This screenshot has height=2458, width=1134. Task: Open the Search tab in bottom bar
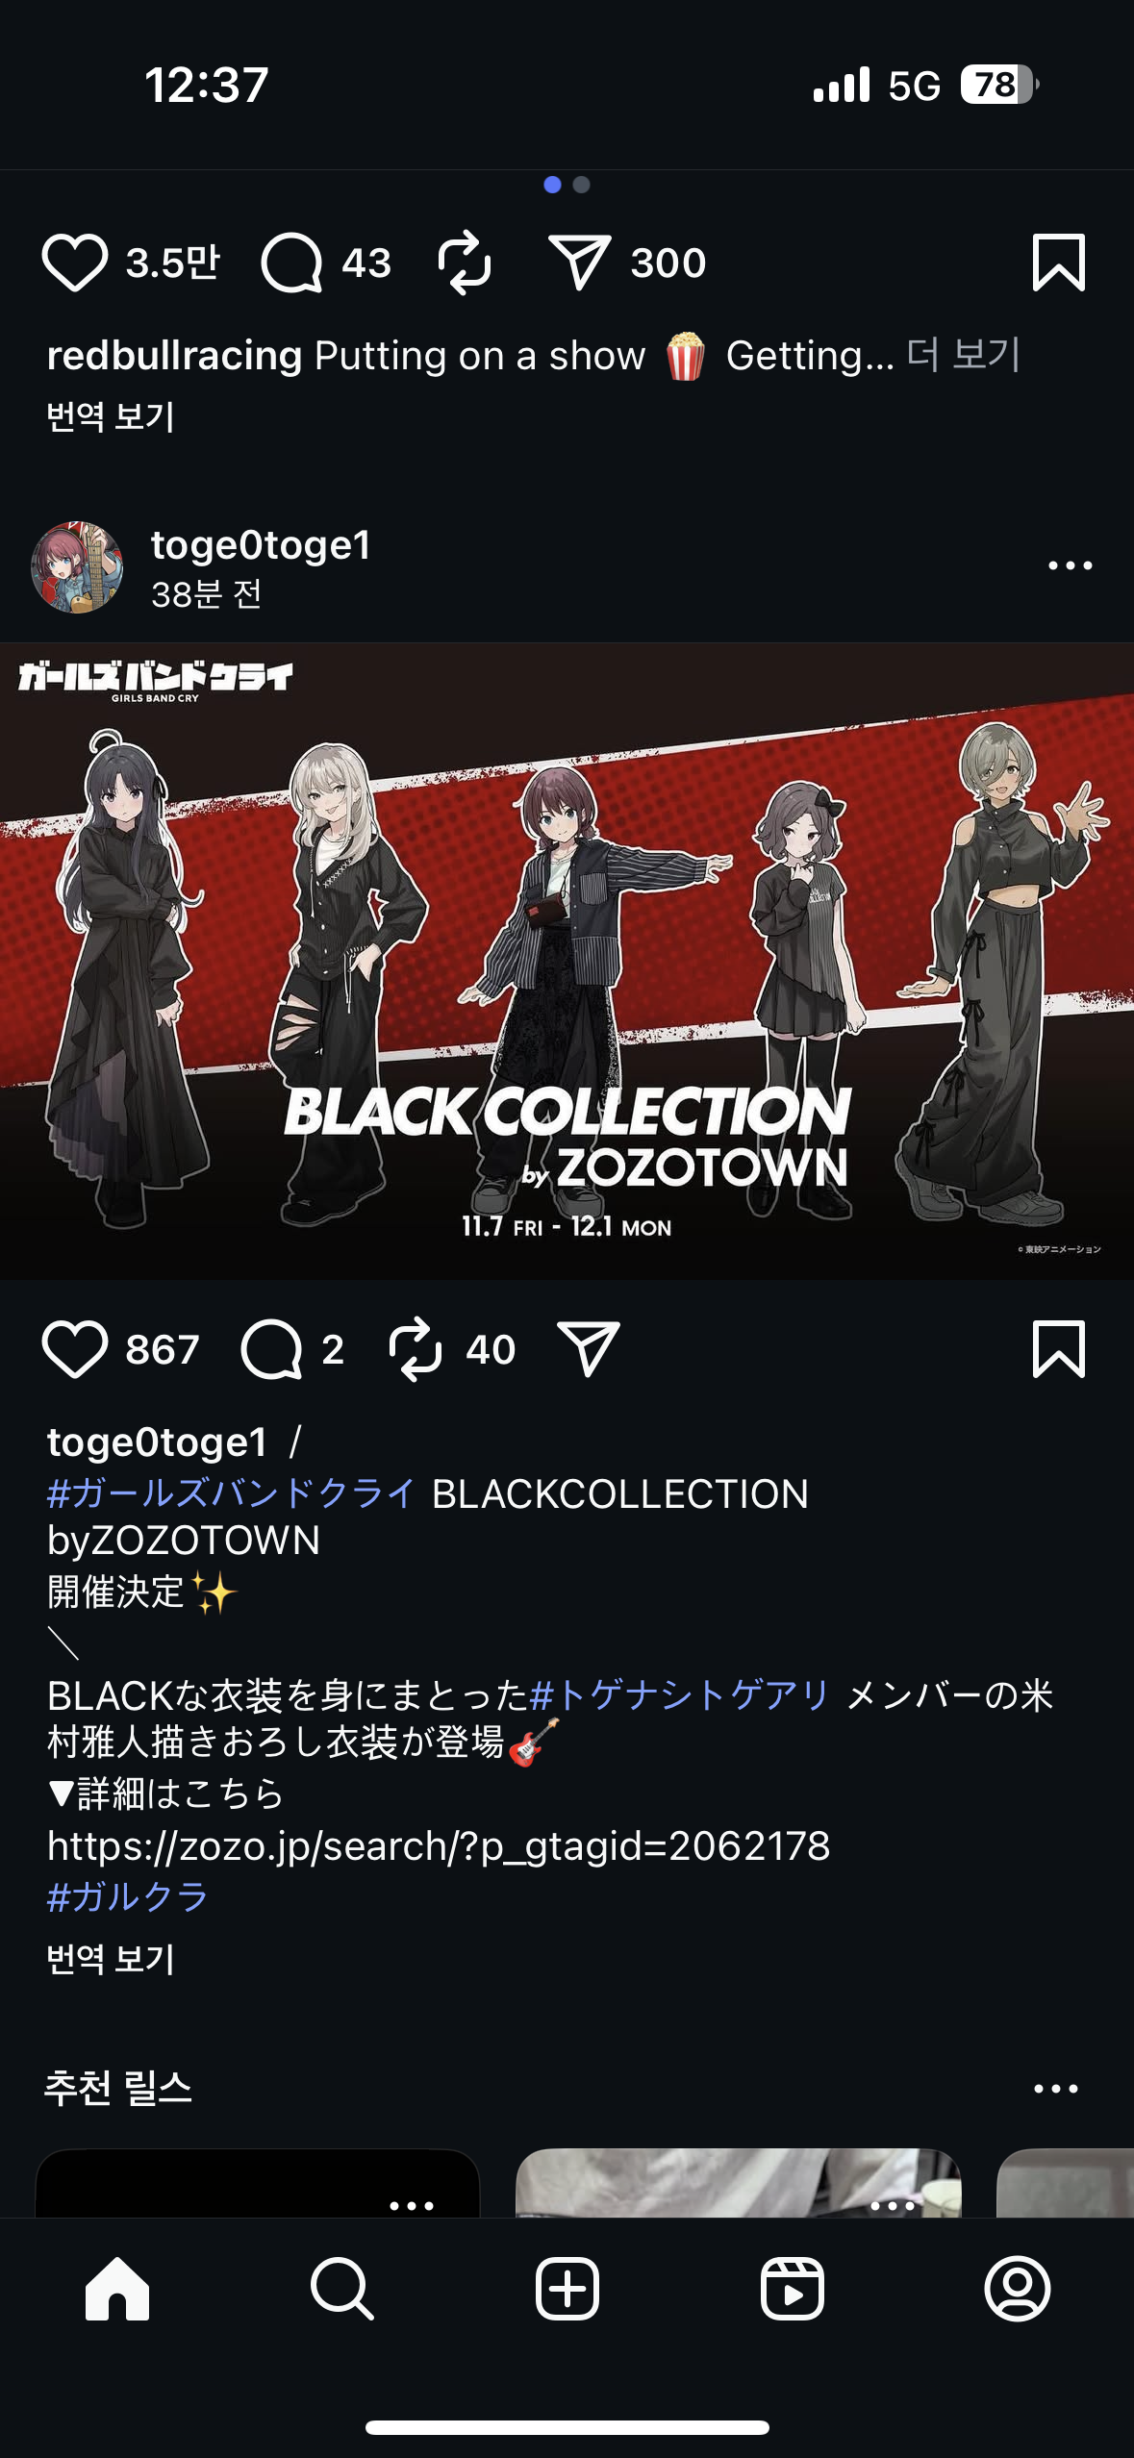point(341,2289)
